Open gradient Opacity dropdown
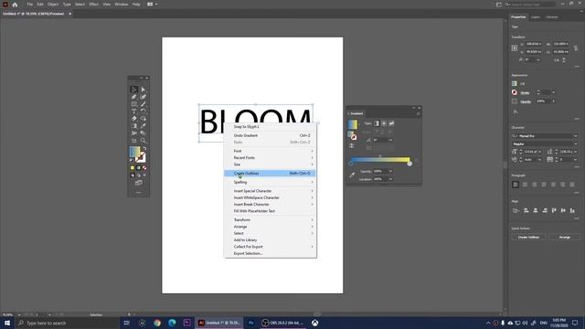 click(x=390, y=171)
